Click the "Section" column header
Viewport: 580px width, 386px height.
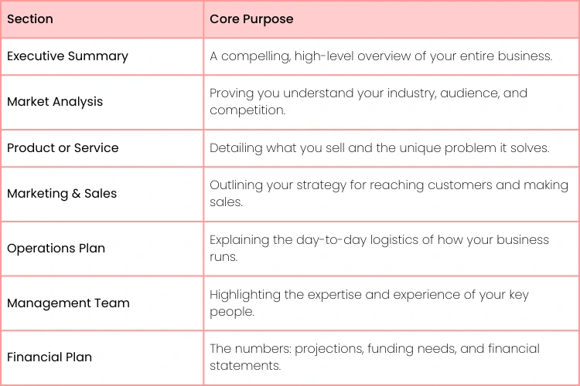(x=29, y=19)
